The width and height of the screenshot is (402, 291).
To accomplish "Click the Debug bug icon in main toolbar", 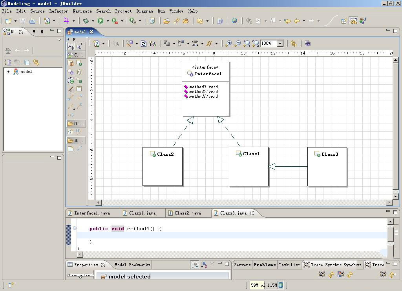I will pyautogui.click(x=86, y=21).
